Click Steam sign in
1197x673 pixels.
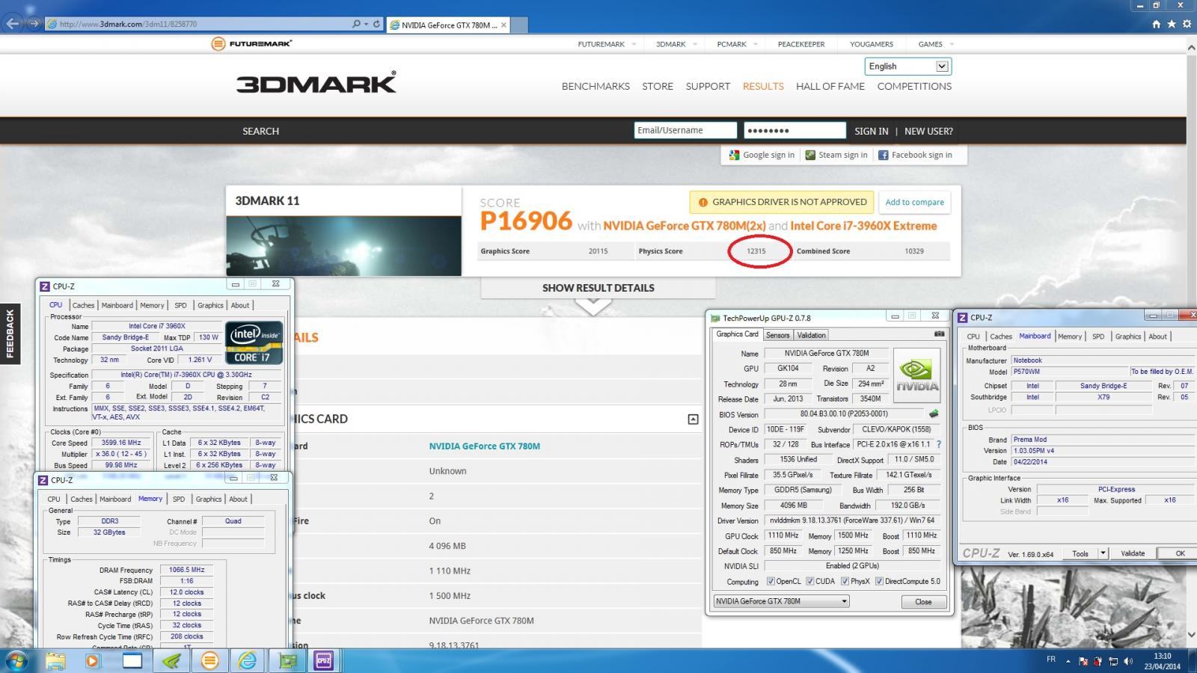(x=836, y=155)
